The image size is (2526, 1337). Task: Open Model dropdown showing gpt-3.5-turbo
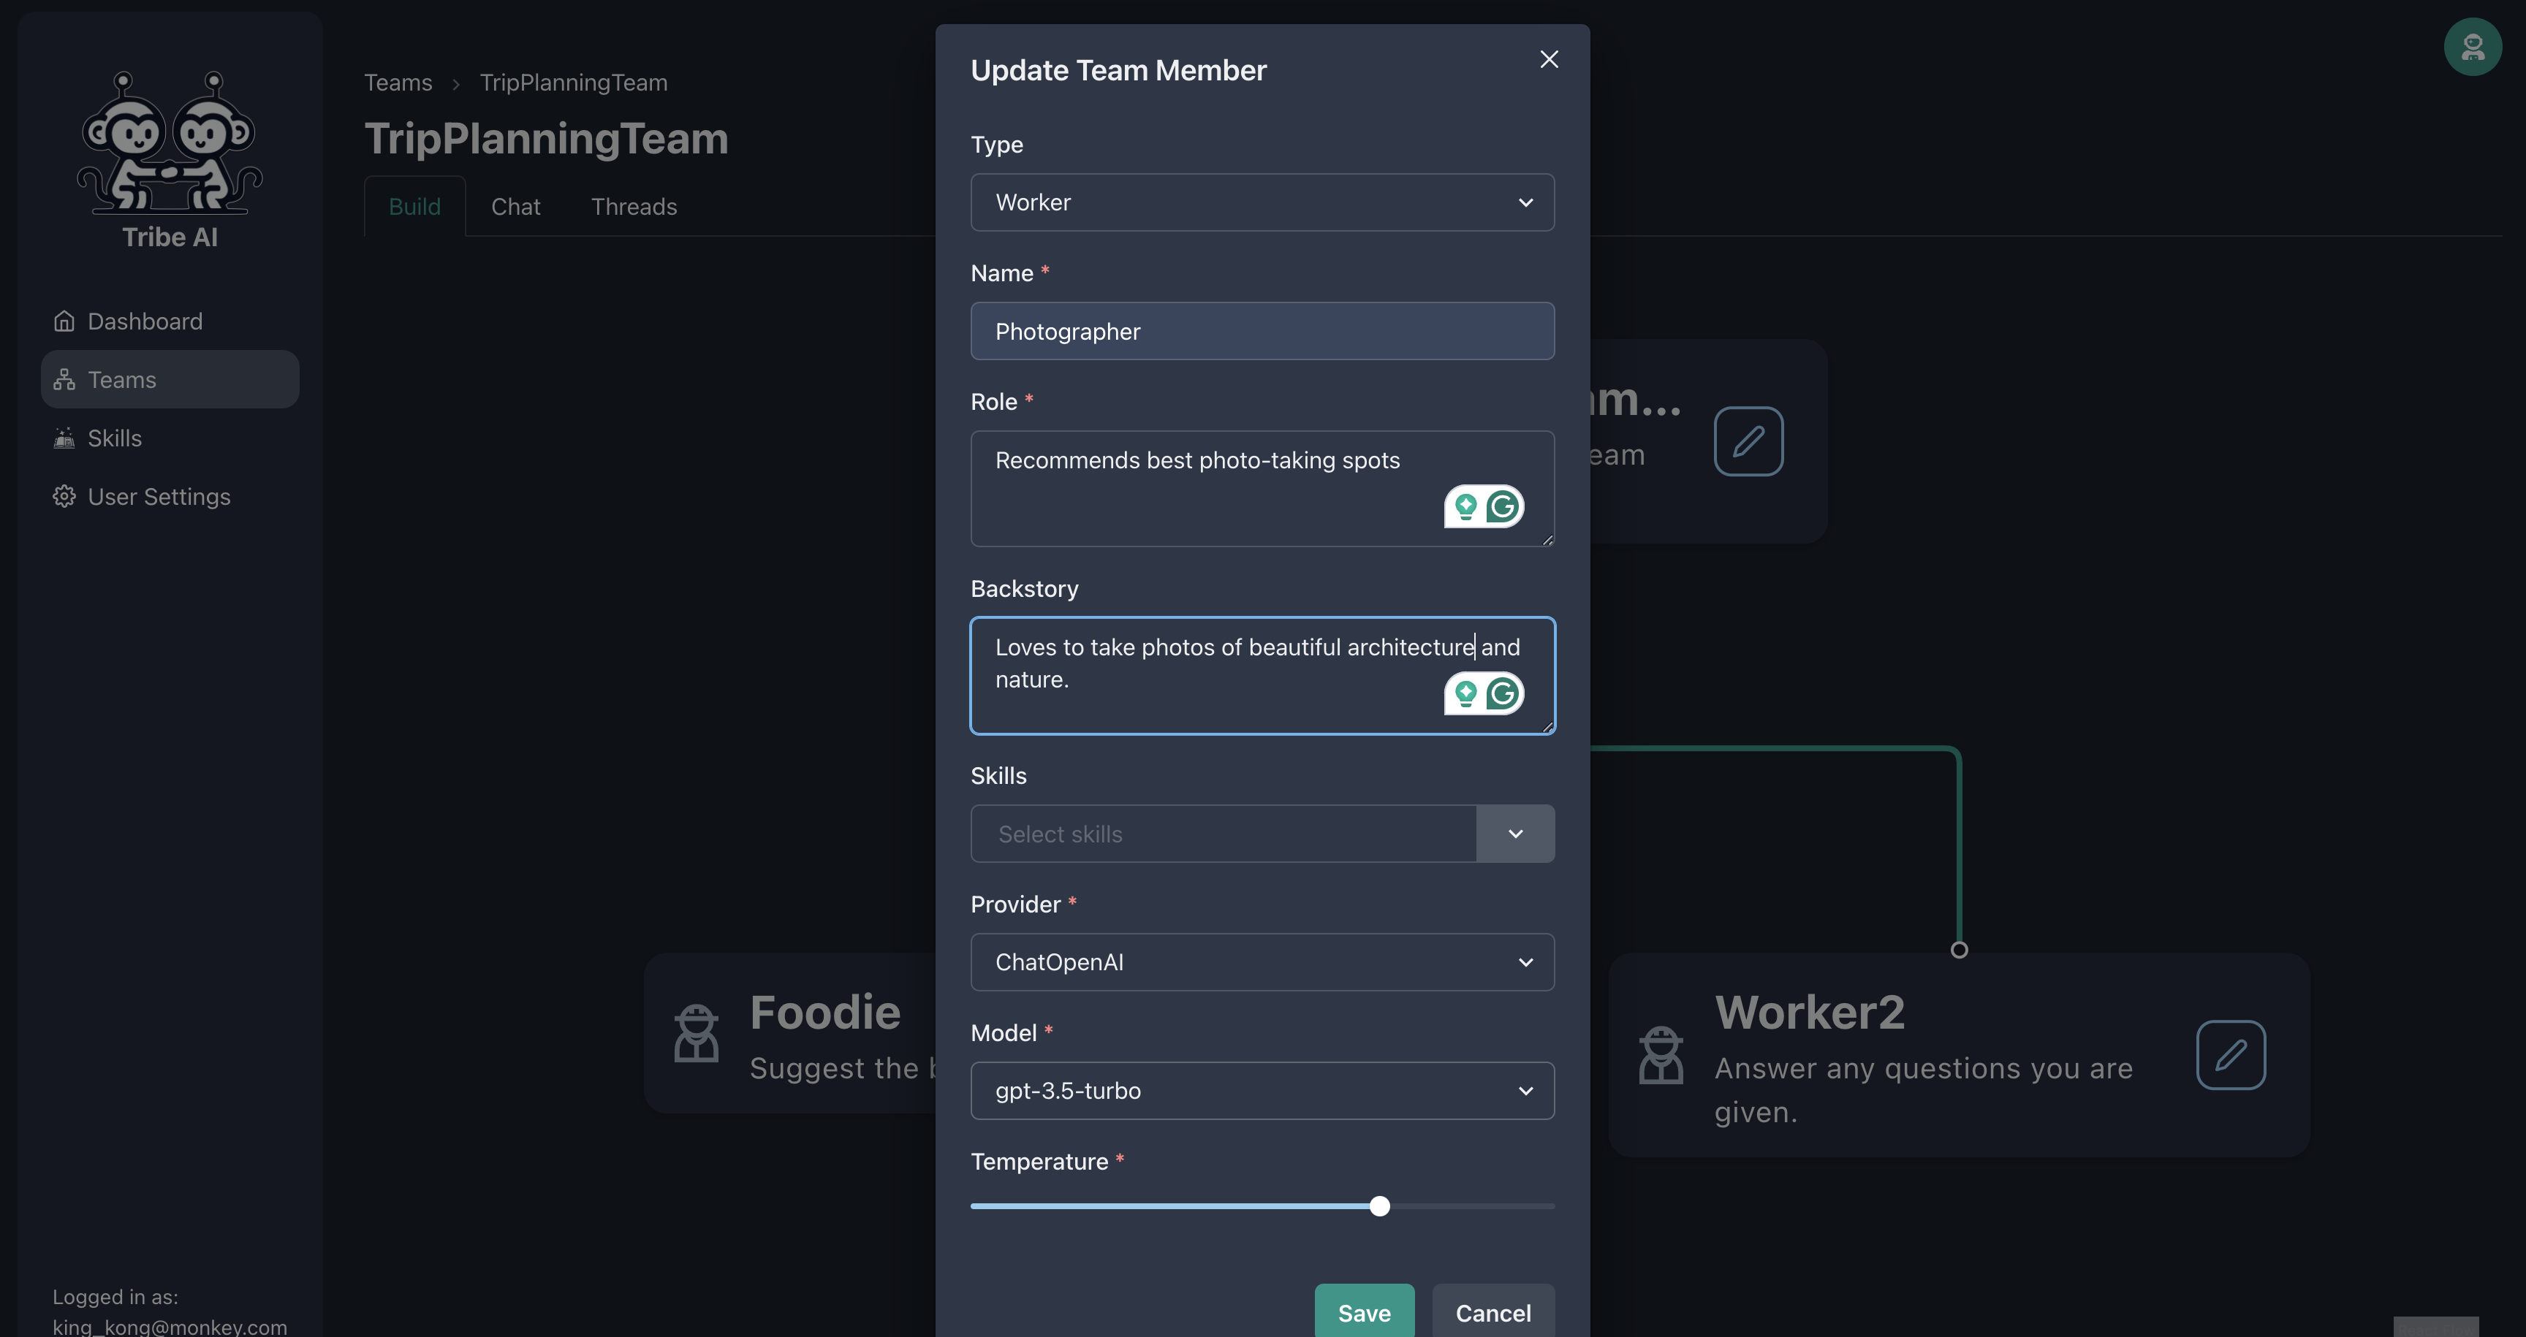[1261, 1091]
